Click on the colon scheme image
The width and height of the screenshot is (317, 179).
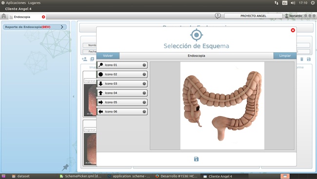pyautogui.click(x=222, y=106)
